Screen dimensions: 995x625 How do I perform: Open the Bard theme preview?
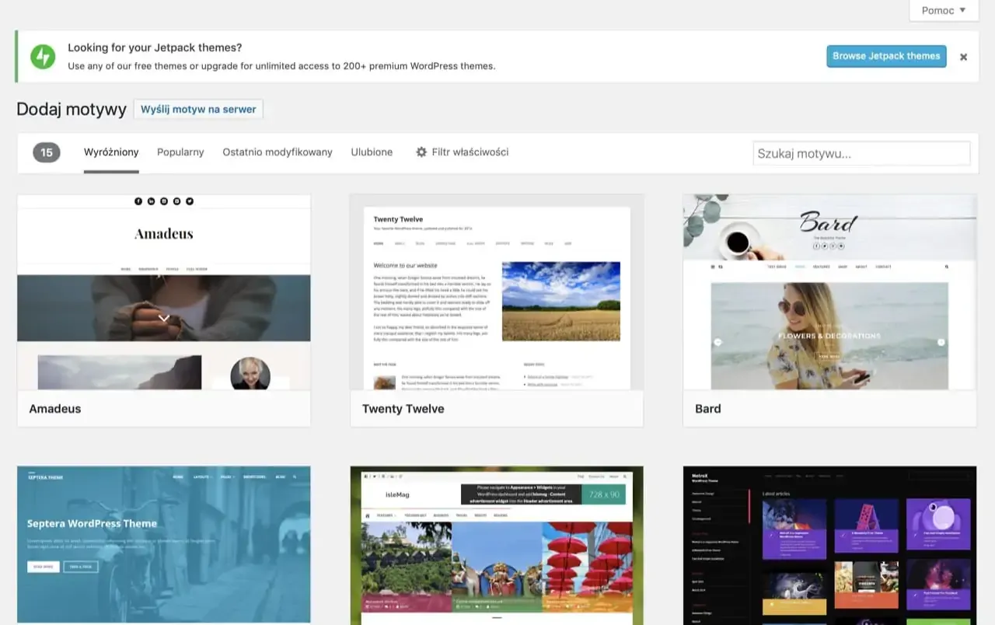tap(829, 303)
